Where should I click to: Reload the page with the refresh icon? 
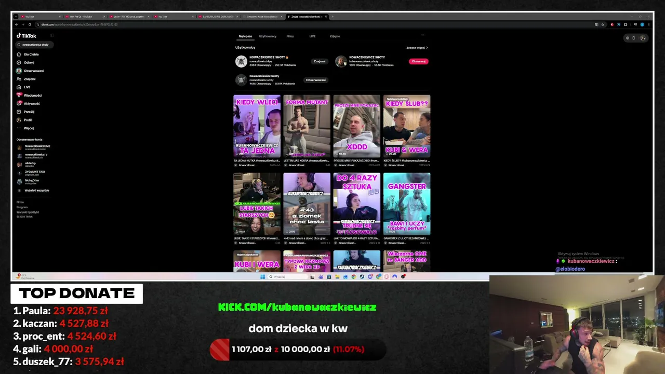tap(30, 24)
